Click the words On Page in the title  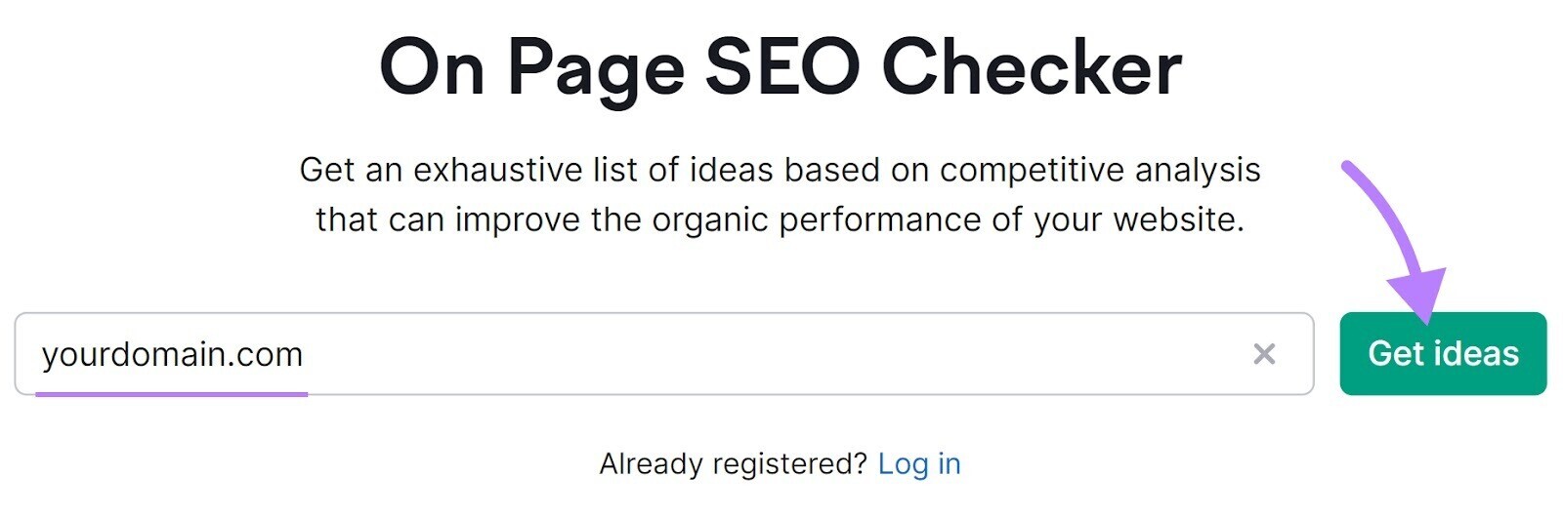[531, 68]
